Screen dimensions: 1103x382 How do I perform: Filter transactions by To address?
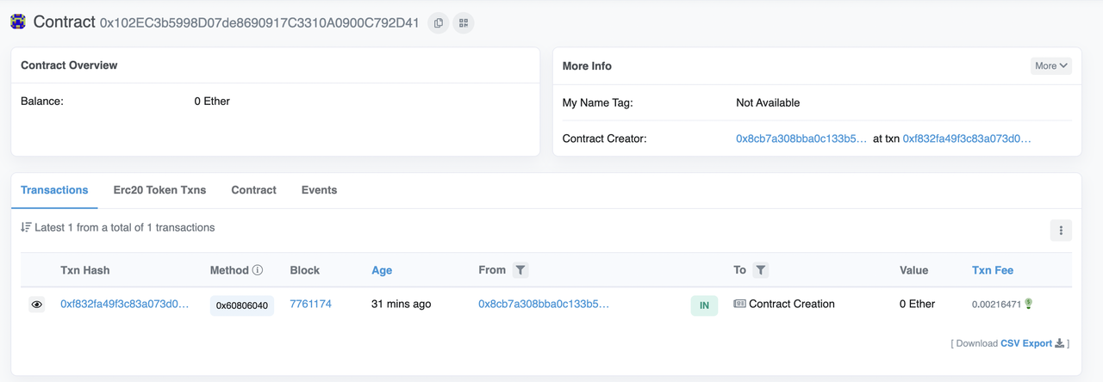tap(761, 270)
